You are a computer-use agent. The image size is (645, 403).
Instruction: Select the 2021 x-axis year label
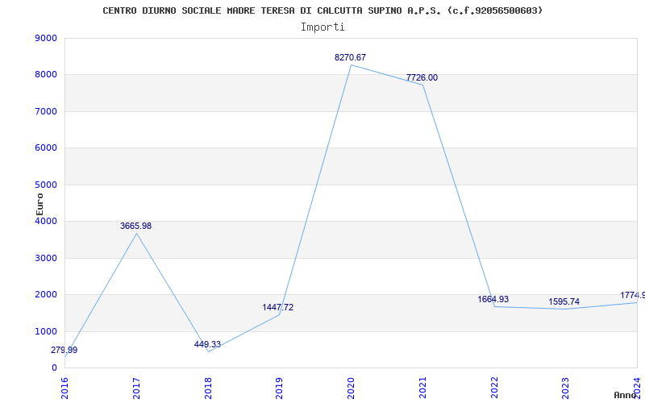[422, 388]
